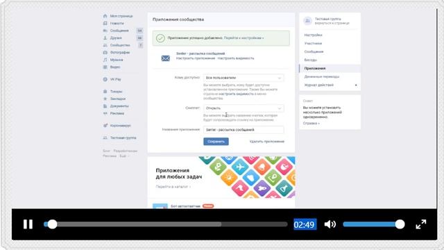Click the unread badge next to Сообщения
This screenshot has width=444, height=250.
click(x=139, y=31)
